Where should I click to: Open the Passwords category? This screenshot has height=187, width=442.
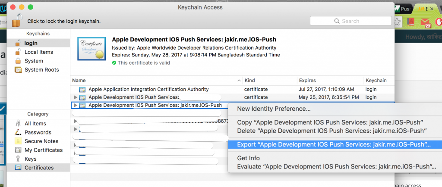pyautogui.click(x=38, y=132)
